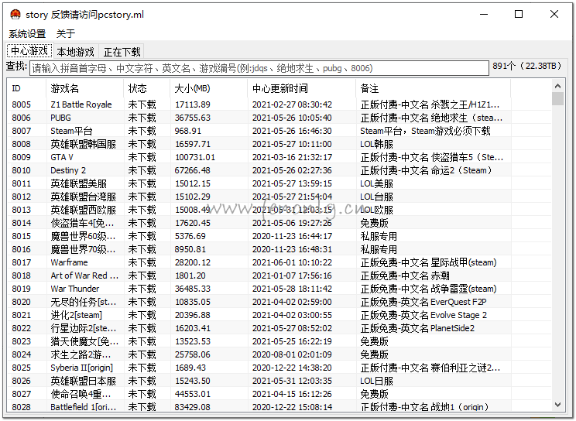
Task: Open the 关于 menu
Action: click(66, 34)
